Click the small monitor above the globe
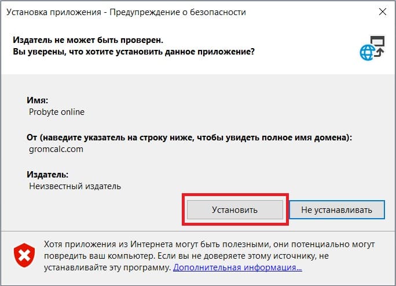Viewport: 396px width, 286px height. click(377, 42)
